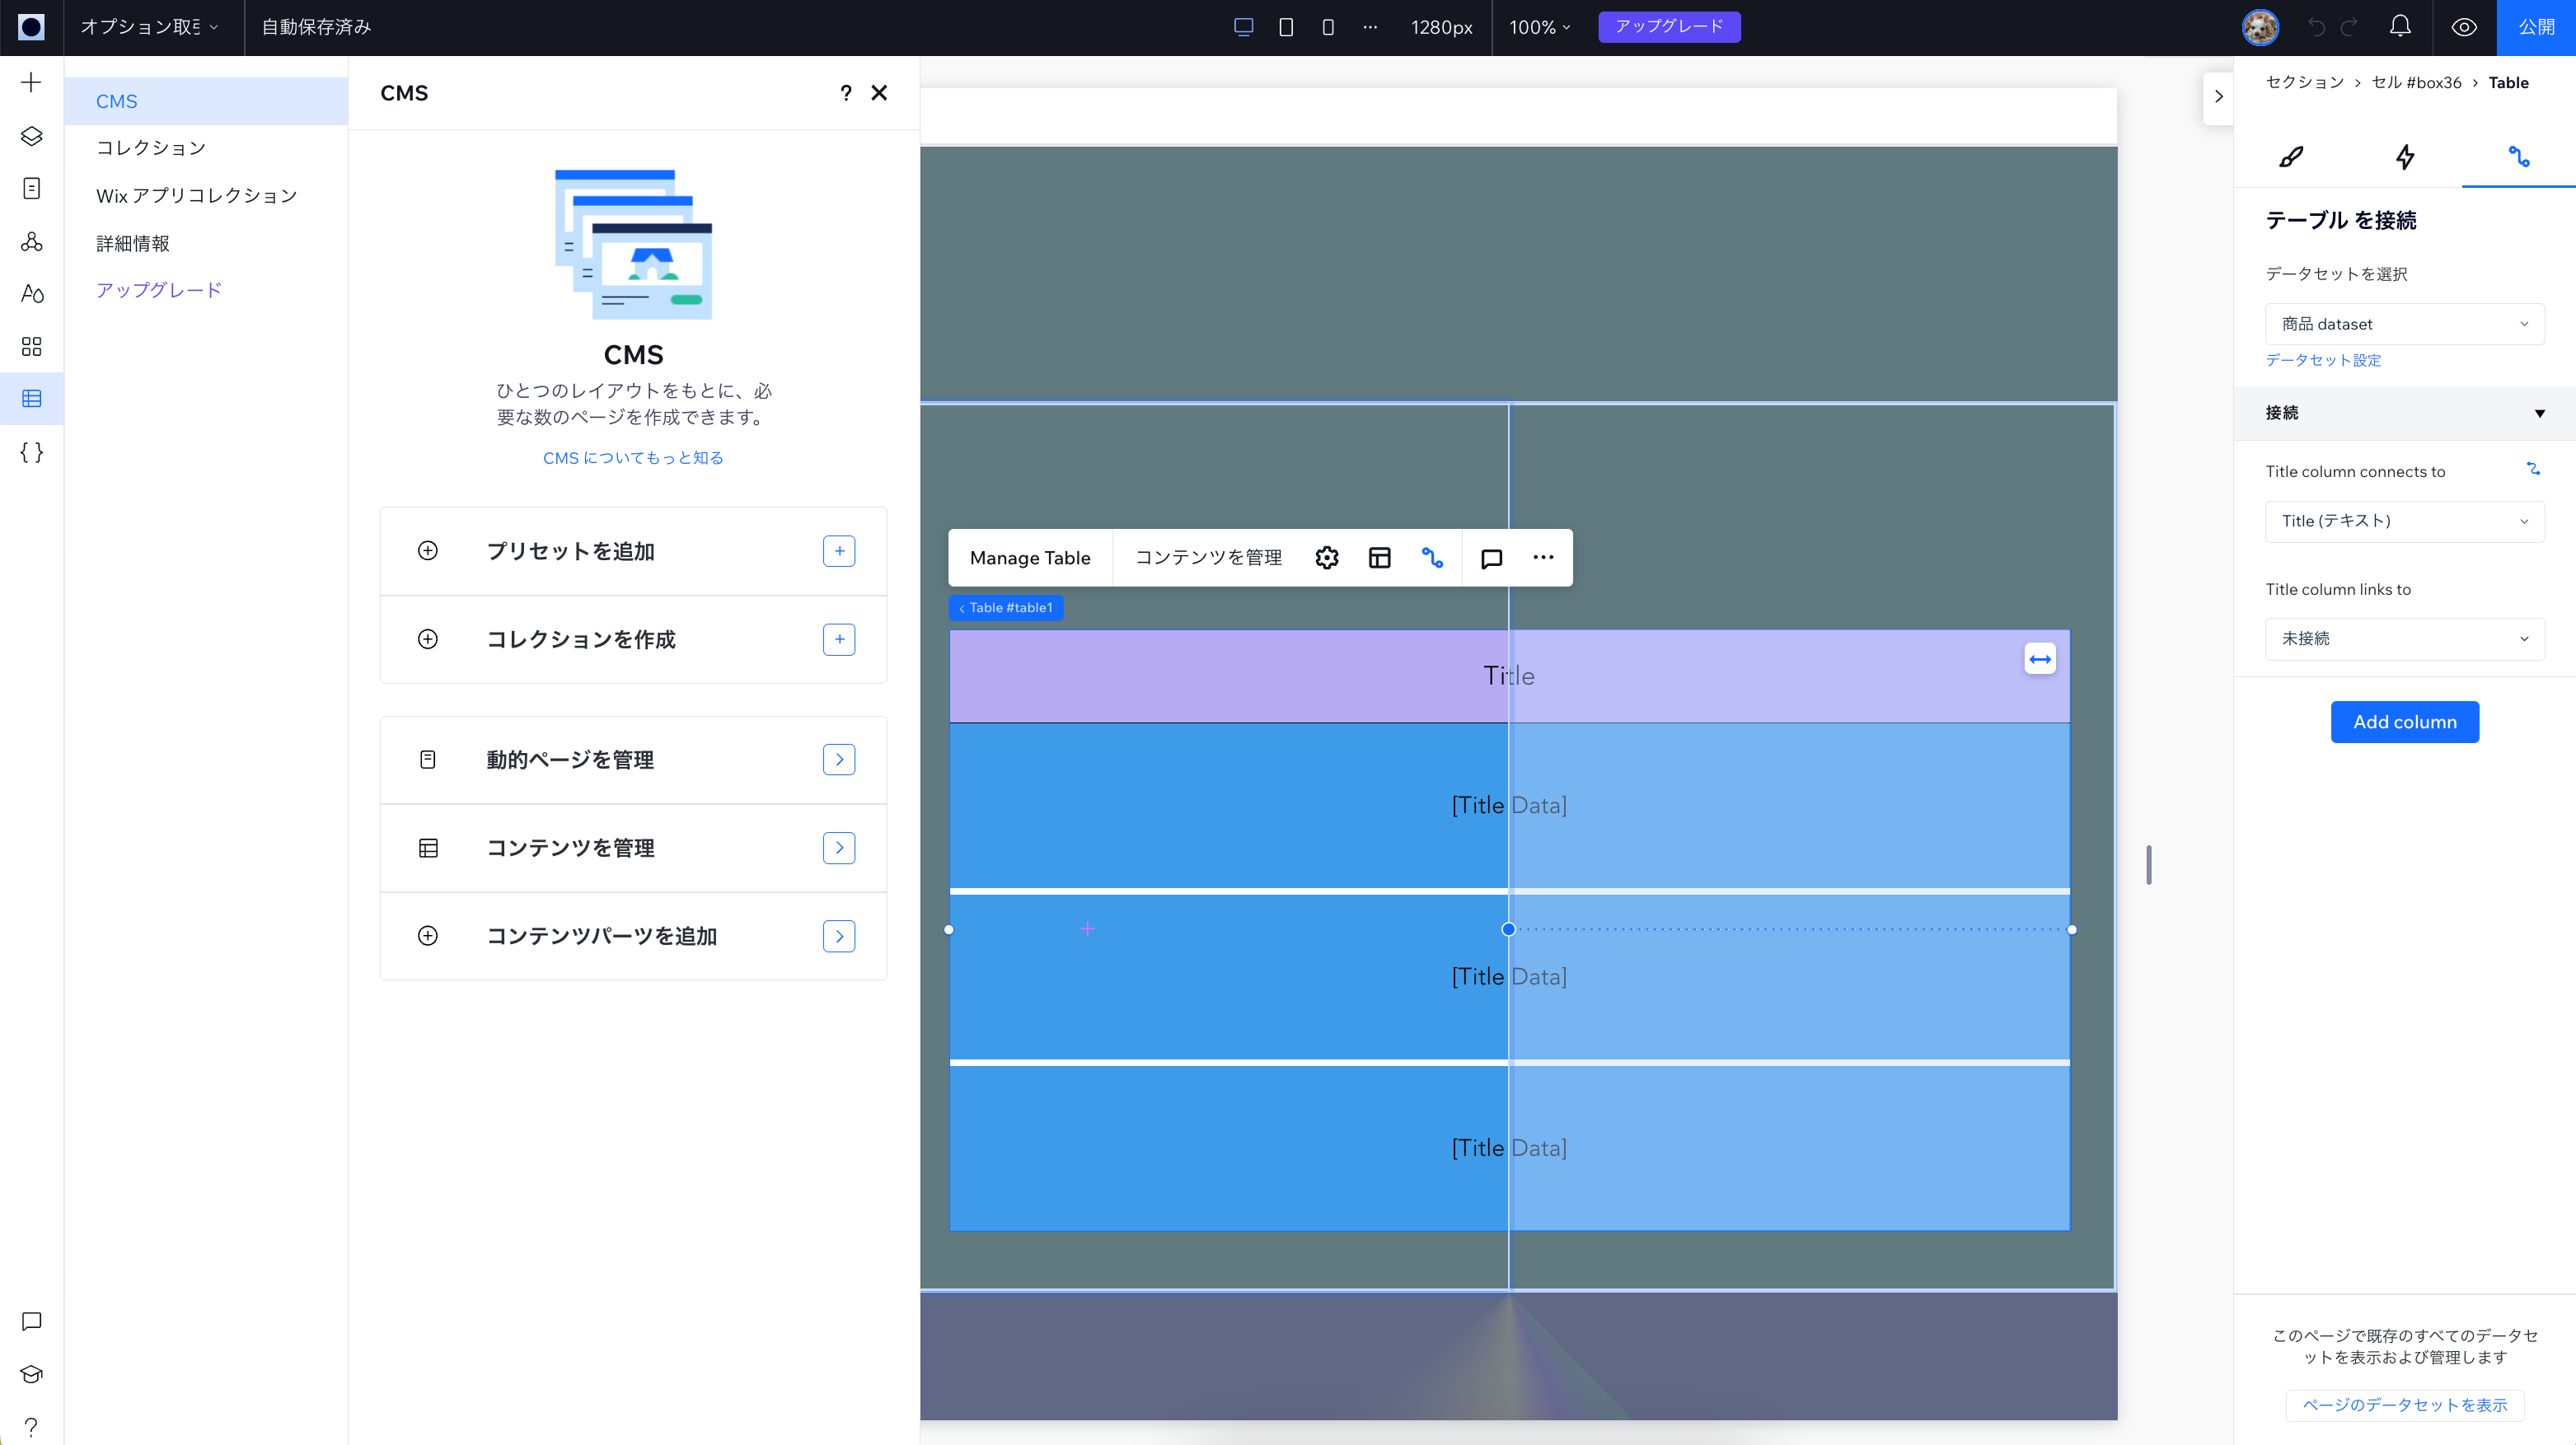Select the CMS menu item
Screen dimensions: 2576x1445
tap(206, 101)
